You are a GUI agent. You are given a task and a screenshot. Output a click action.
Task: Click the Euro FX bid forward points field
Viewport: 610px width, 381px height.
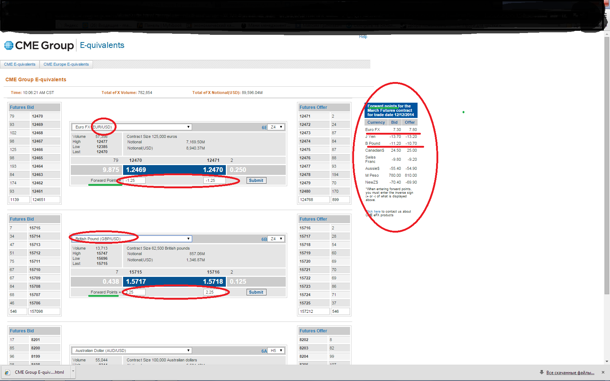pyautogui.click(x=134, y=180)
